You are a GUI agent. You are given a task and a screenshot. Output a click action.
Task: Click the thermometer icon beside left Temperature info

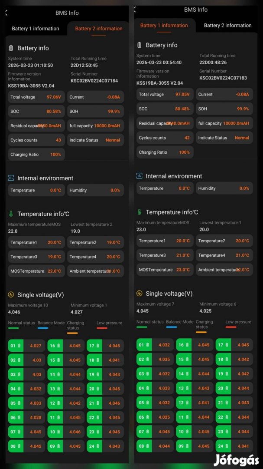click(11, 214)
